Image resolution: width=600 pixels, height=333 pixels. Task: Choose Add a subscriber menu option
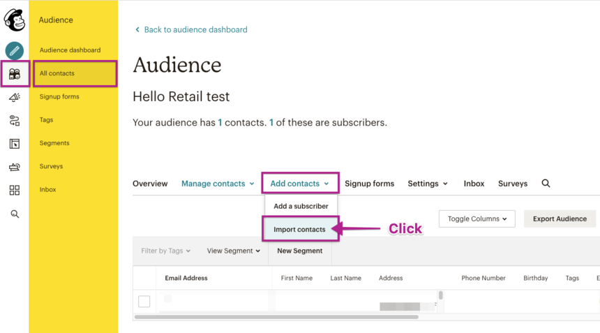pos(301,206)
